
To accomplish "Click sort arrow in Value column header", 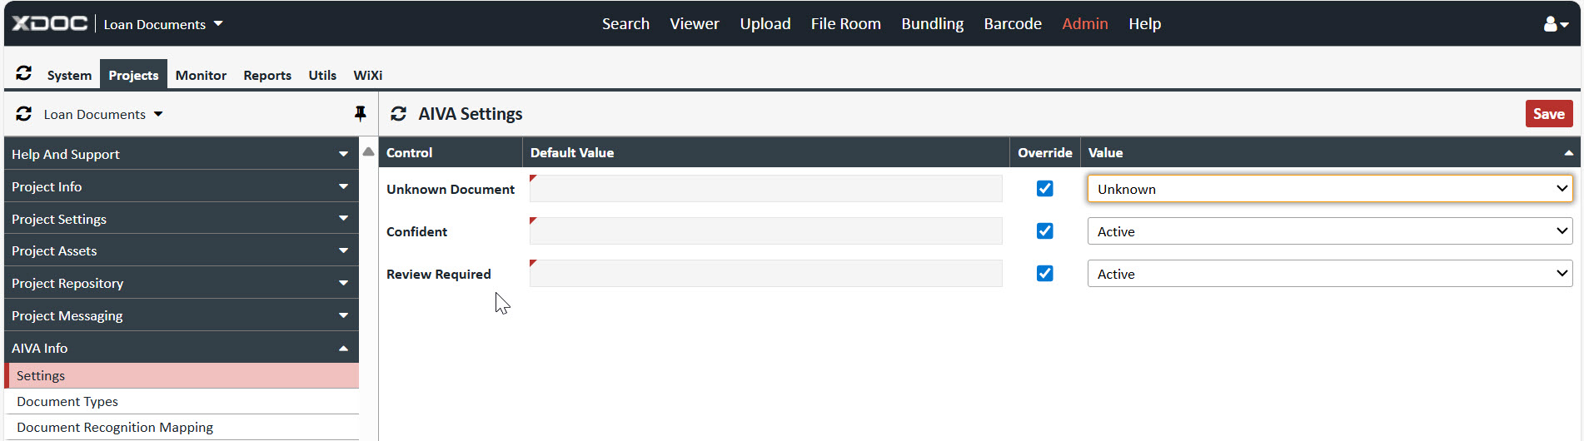I will tap(1568, 153).
